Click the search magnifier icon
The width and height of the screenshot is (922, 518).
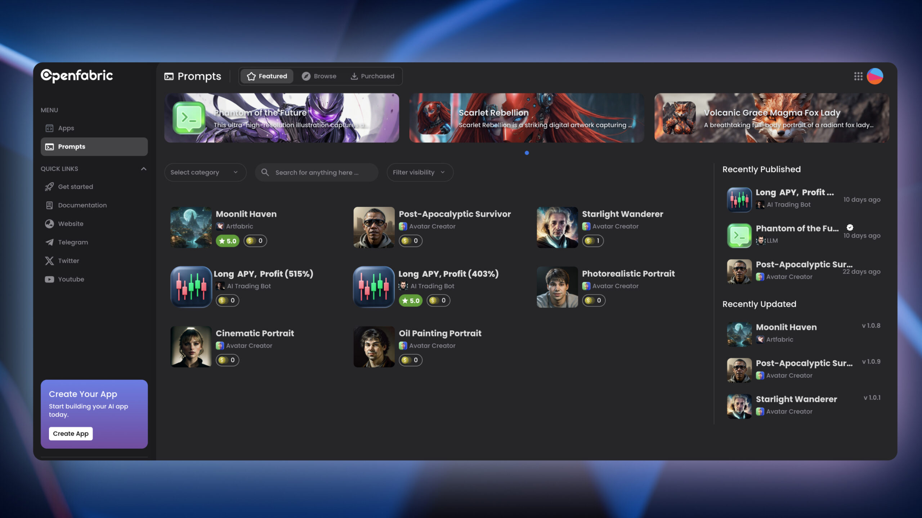(265, 172)
